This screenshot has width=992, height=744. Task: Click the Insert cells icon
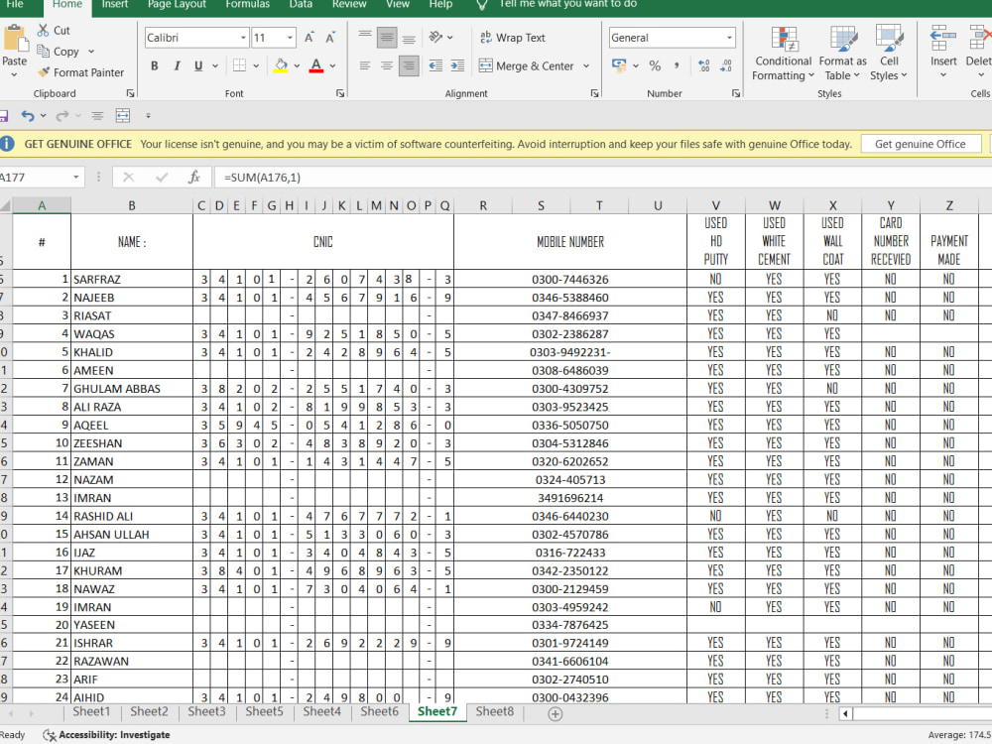[x=943, y=38]
